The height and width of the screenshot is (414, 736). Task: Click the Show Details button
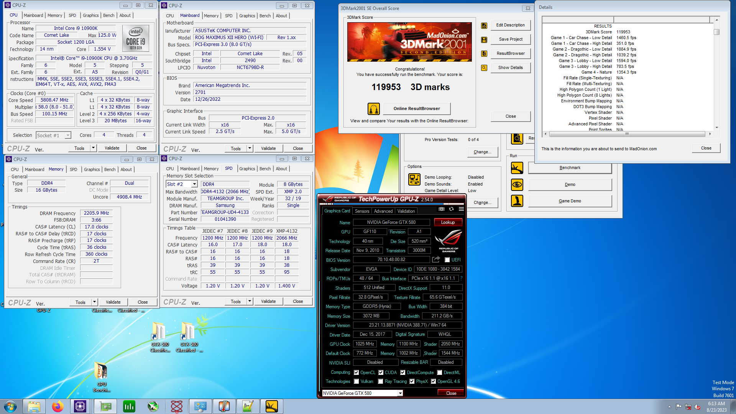click(x=511, y=68)
